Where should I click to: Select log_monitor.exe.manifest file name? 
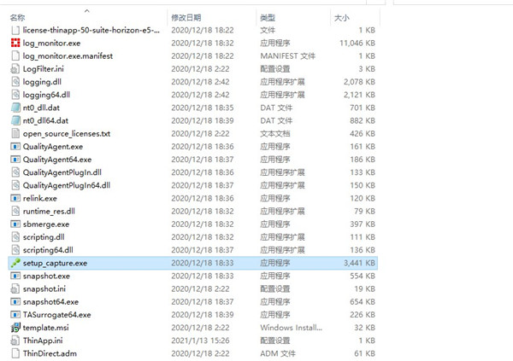coord(68,55)
